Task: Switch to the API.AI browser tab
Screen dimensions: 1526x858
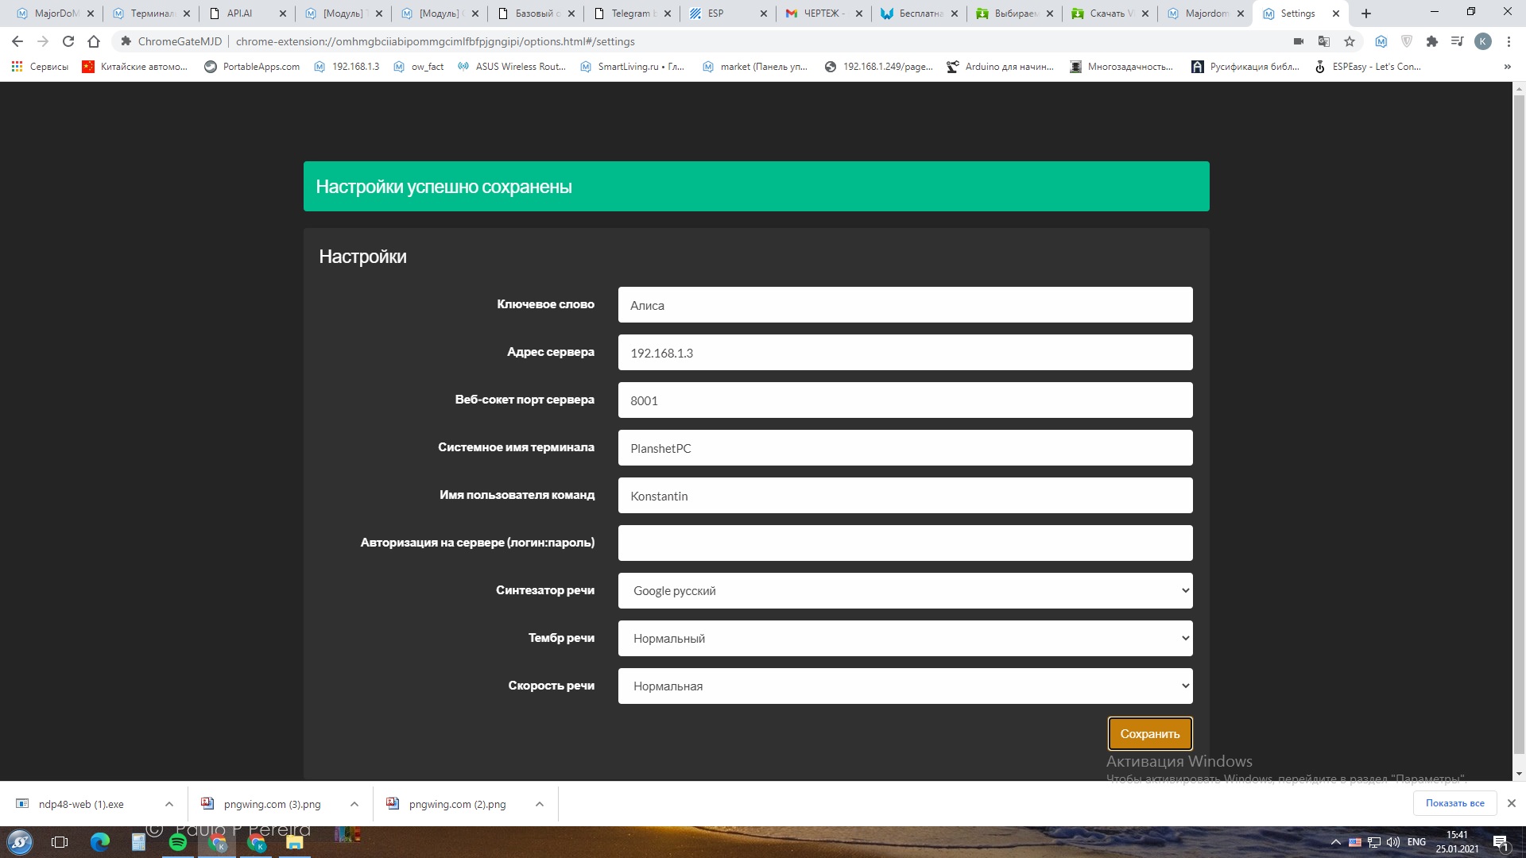Action: (x=239, y=14)
